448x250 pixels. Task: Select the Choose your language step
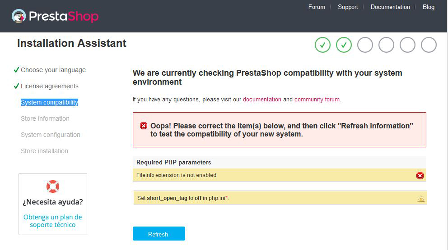coord(53,70)
